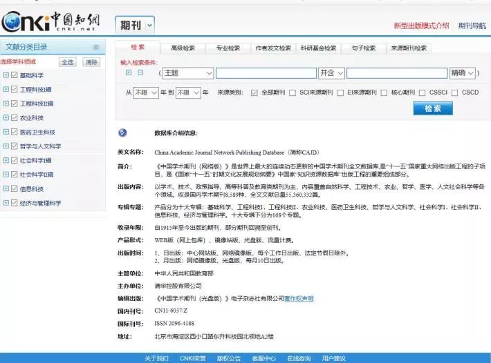The width and height of the screenshot is (491, 363).
Task: Open 客服中心 in the footer
Action: coord(264,358)
